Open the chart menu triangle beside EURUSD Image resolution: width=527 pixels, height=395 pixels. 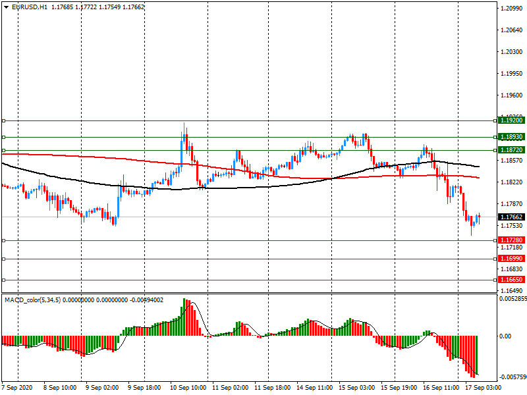[6, 7]
